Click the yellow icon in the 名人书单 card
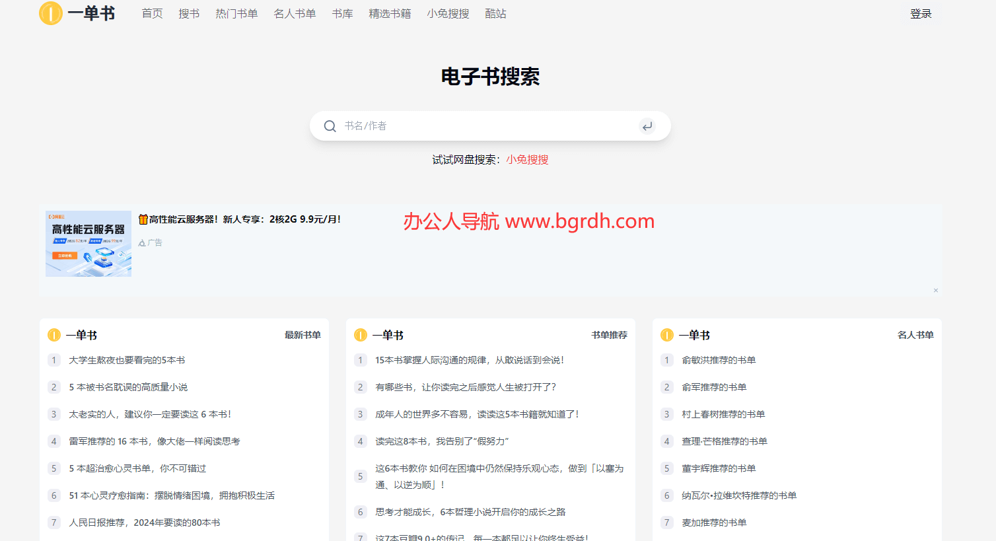Viewport: 996px width, 541px height. point(667,336)
